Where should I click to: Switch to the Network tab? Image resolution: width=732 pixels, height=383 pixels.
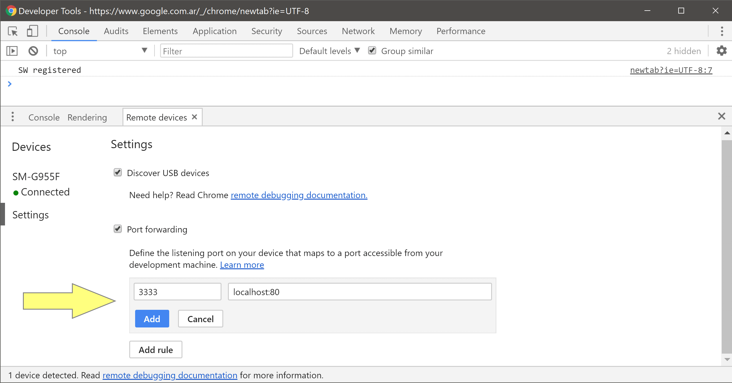pos(358,31)
